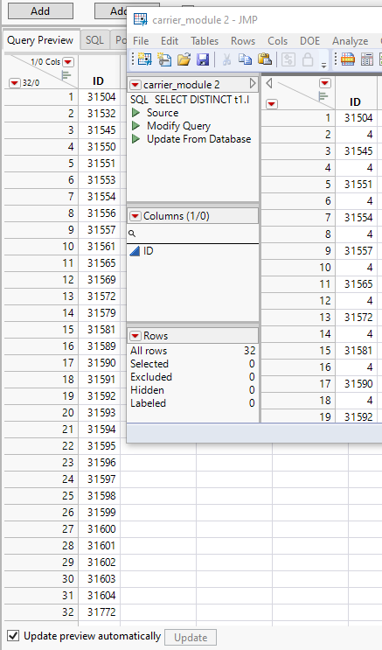Viewport: 382px width, 650px height.
Task: Open the toolbar overflow options arrow
Action: (324, 65)
